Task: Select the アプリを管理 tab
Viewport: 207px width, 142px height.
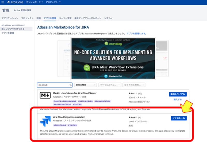Action: click(x=50, y=18)
